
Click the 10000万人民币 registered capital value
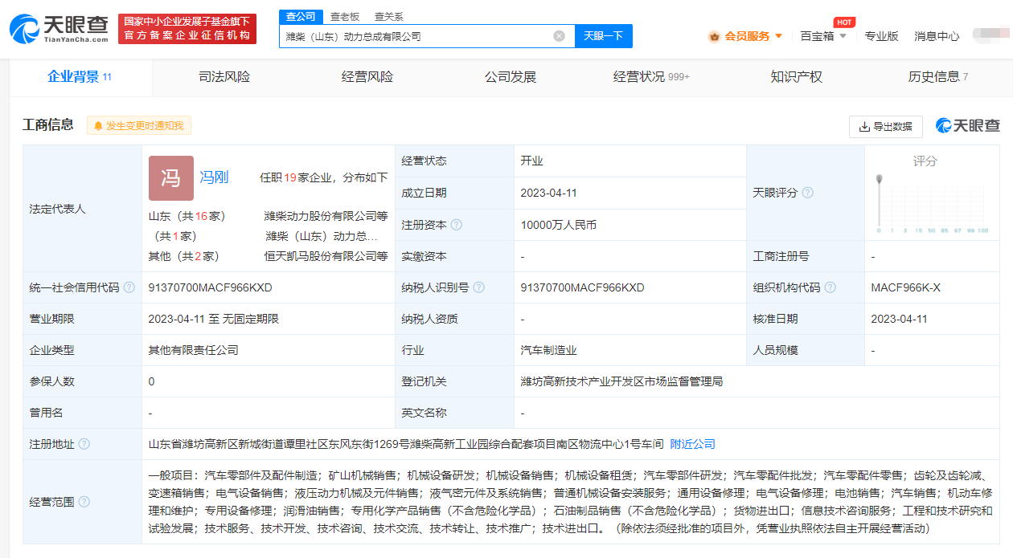click(x=559, y=226)
